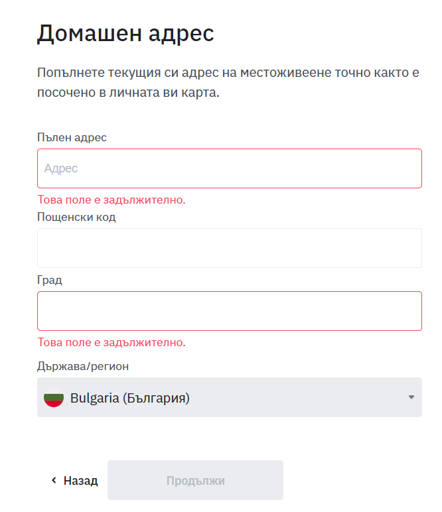The width and height of the screenshot is (442, 512).
Task: Click the Държава/регион label
Action: click(x=83, y=366)
